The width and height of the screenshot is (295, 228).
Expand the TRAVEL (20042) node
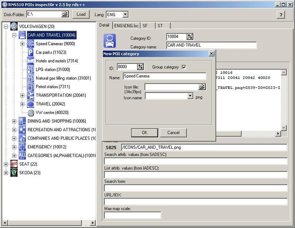coord(22,104)
